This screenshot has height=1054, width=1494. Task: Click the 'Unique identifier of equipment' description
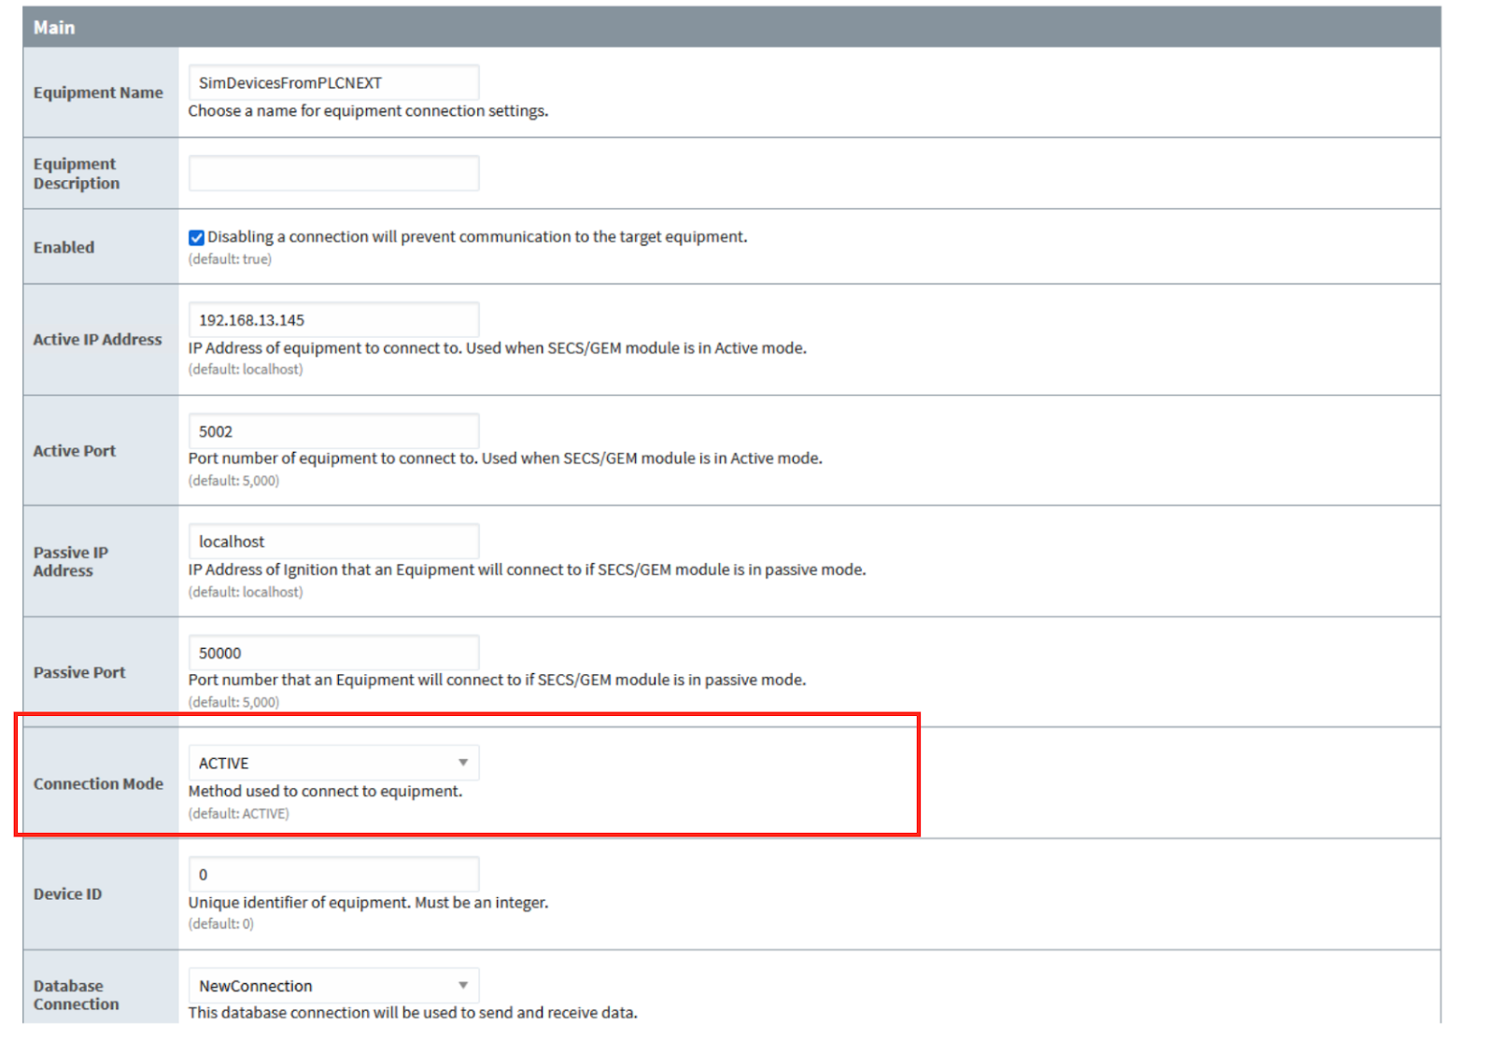[368, 903]
